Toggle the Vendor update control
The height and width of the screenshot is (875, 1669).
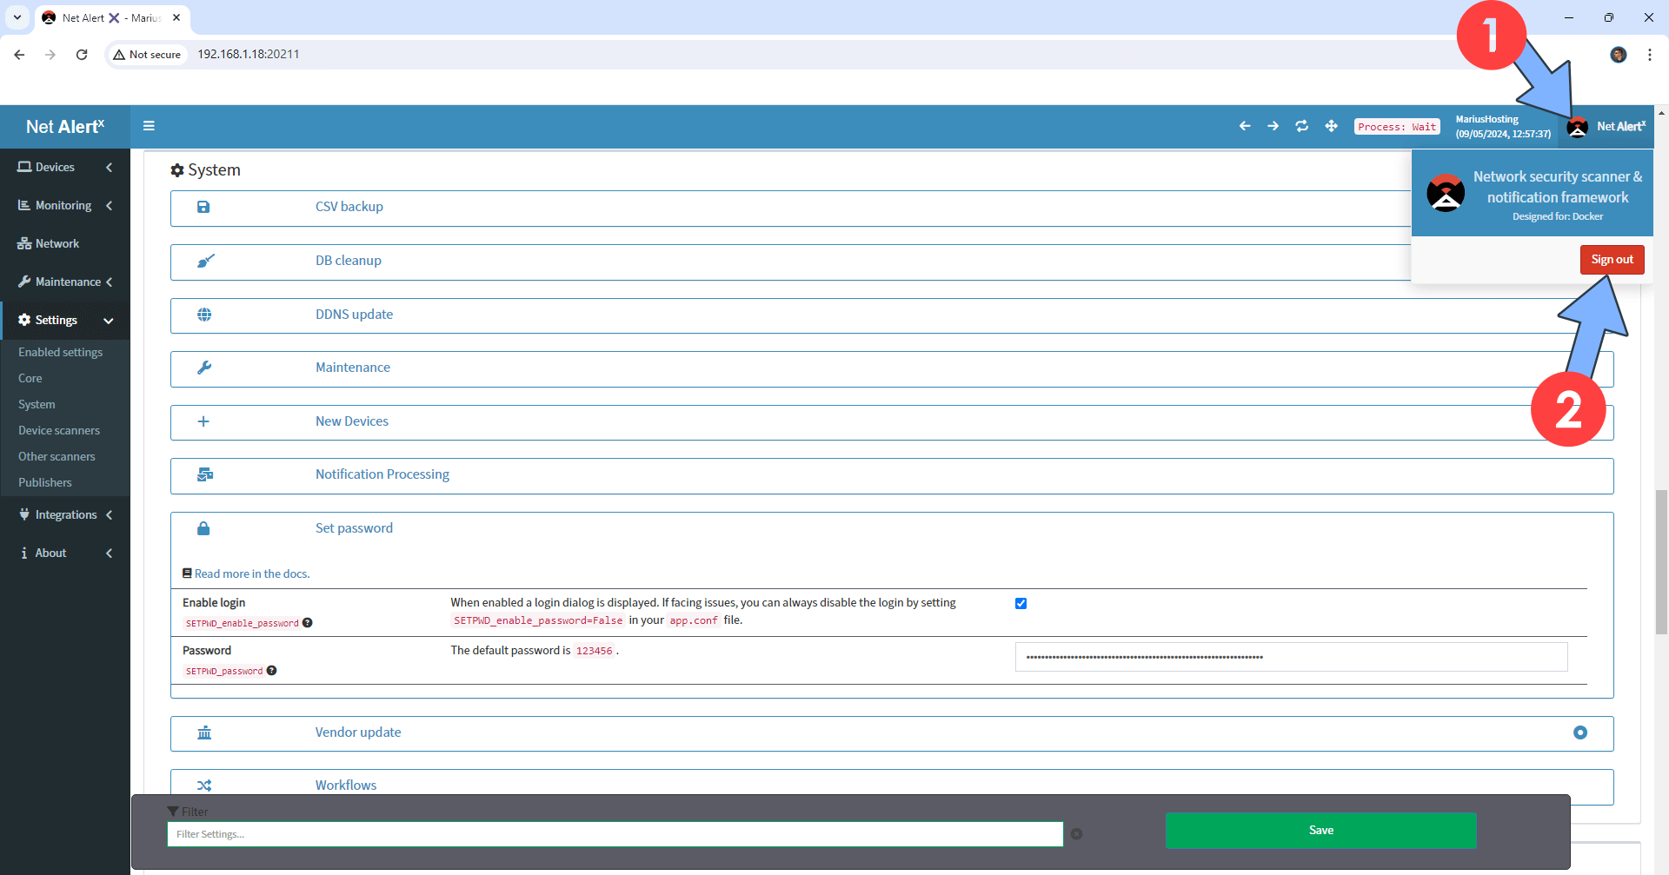tap(1579, 732)
